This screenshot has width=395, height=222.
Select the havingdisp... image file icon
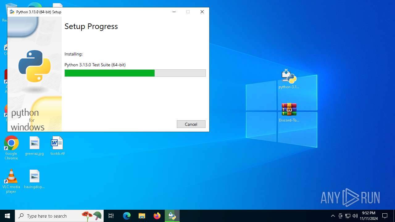(x=34, y=179)
